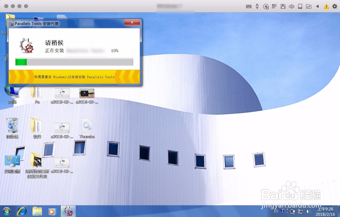Viewport: 340px width, 217px height.
Task: Click the network adapter icon in the top toolbar
Action: (x=274, y=6)
